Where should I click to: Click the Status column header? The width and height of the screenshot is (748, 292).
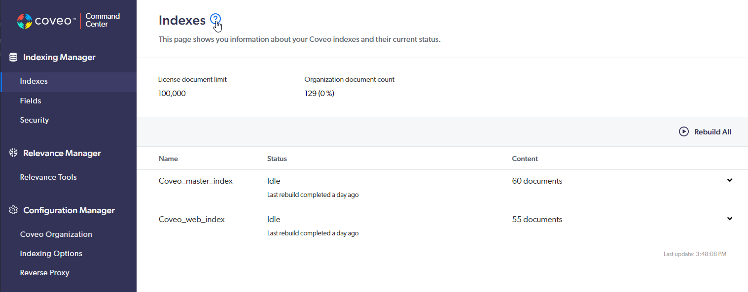277,159
